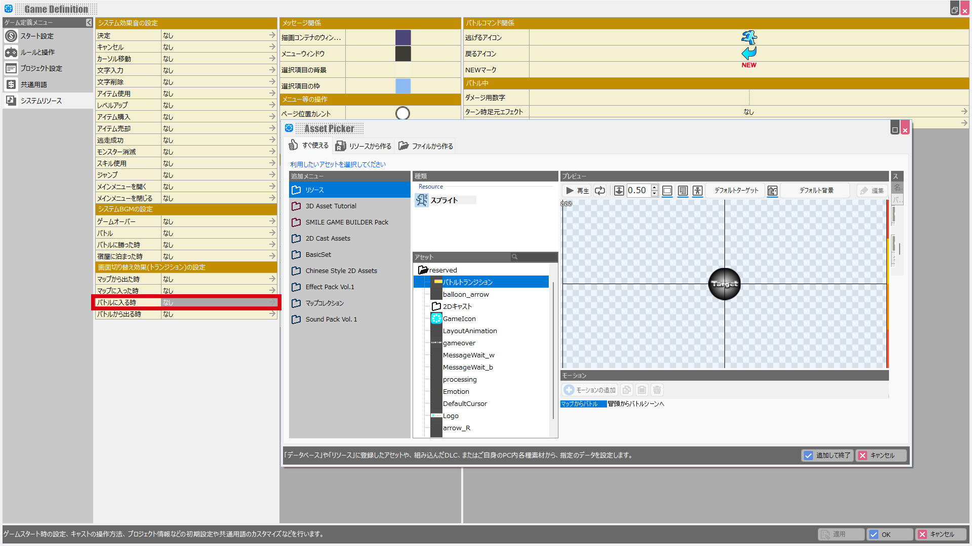
Task: Toggle the target figure display icon
Action: (x=698, y=191)
